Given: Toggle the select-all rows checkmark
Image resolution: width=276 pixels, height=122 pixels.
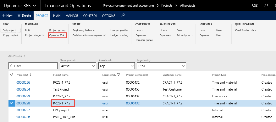Looking at the screenshot, I should [x=12, y=75].
